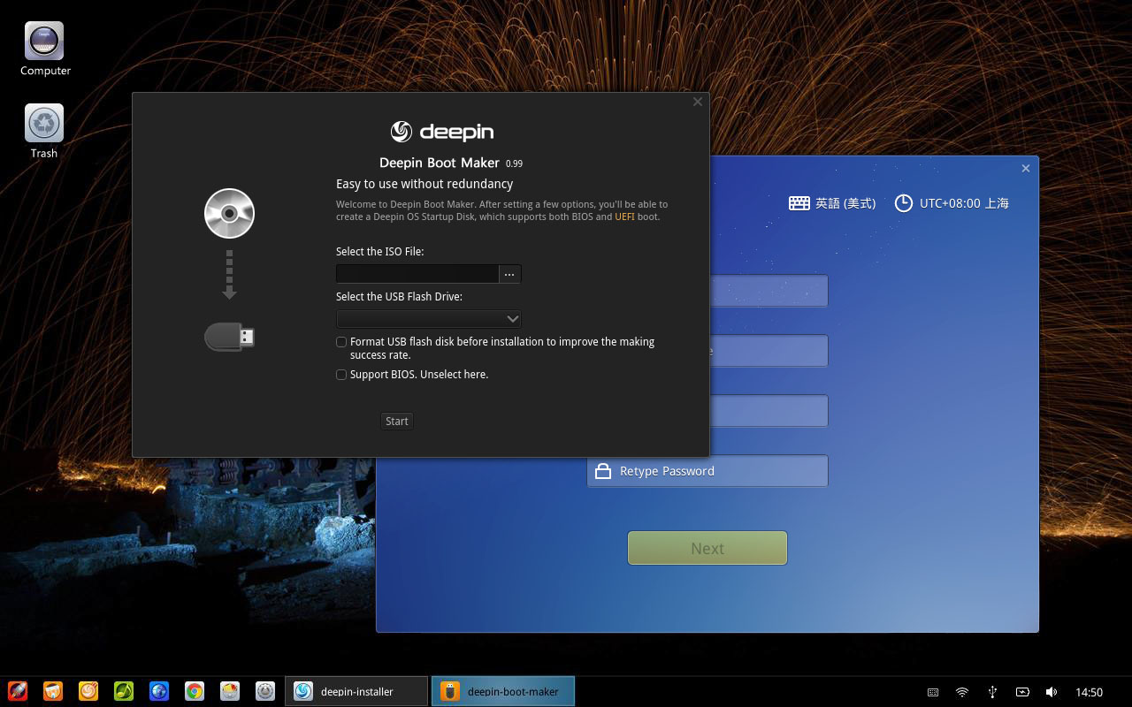Switch to deepin-boot-maker taskbar entry

point(503,691)
